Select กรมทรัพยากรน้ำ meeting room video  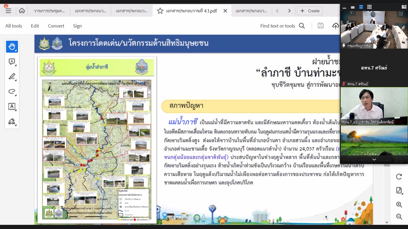[374, 30]
